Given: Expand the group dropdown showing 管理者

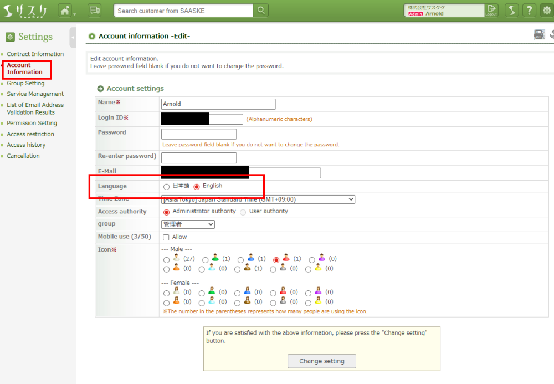Looking at the screenshot, I should (188, 224).
